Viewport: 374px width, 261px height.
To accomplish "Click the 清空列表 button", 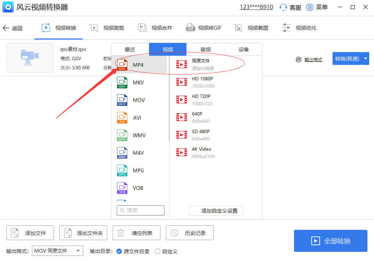I will (x=137, y=233).
